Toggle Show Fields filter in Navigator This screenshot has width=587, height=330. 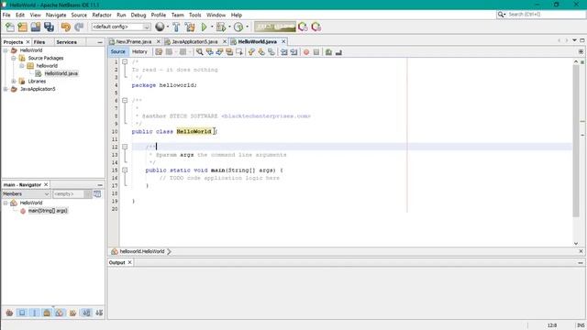coord(22,313)
